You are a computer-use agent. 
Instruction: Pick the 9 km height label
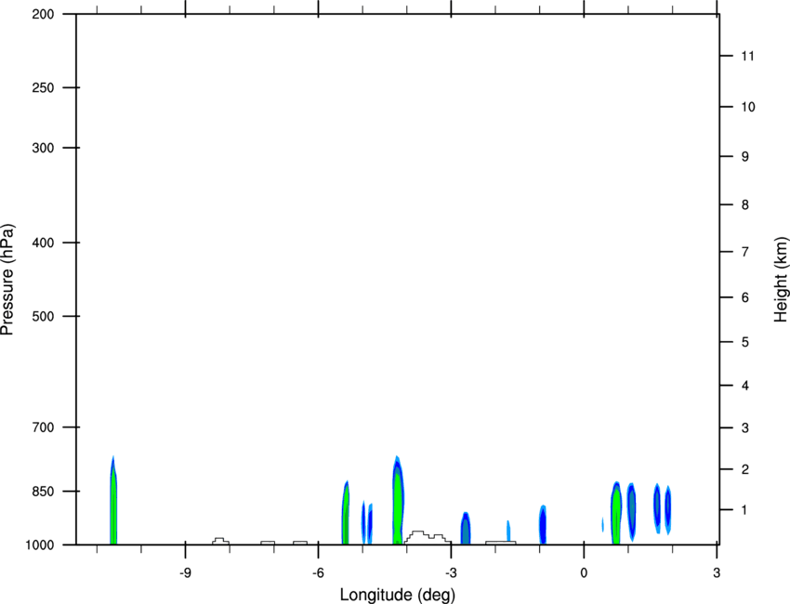tap(745, 156)
